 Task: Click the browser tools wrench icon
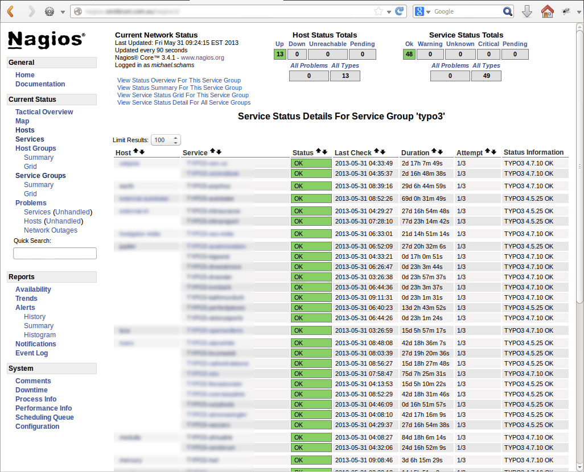tap(566, 11)
